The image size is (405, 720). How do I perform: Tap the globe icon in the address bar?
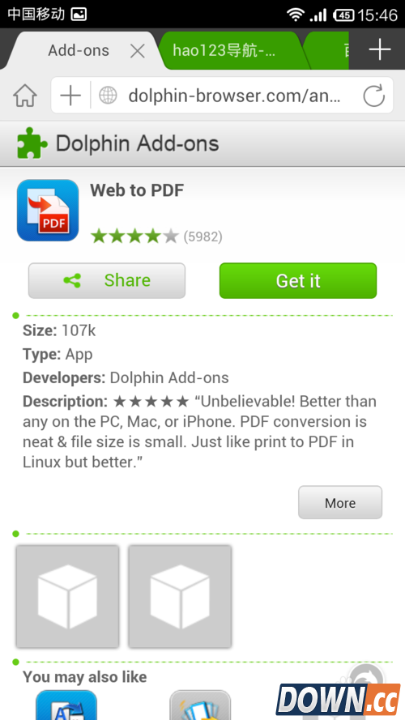[x=109, y=96]
